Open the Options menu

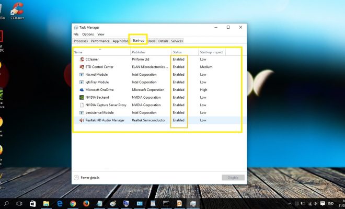[x=88, y=34]
